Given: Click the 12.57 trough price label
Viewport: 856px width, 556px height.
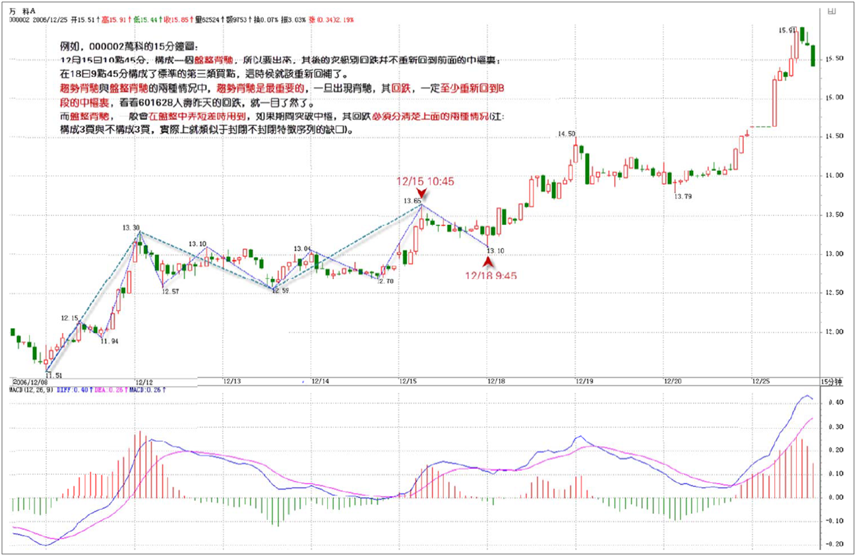Looking at the screenshot, I should (171, 291).
